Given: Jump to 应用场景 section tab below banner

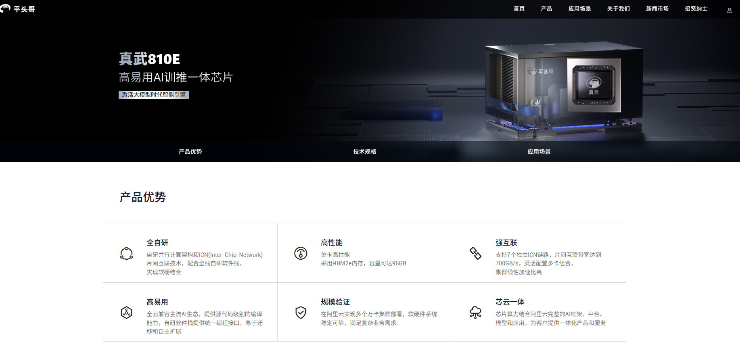Looking at the screenshot, I should pyautogui.click(x=539, y=152).
